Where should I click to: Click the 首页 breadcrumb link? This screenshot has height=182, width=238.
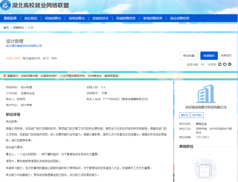(6, 27)
